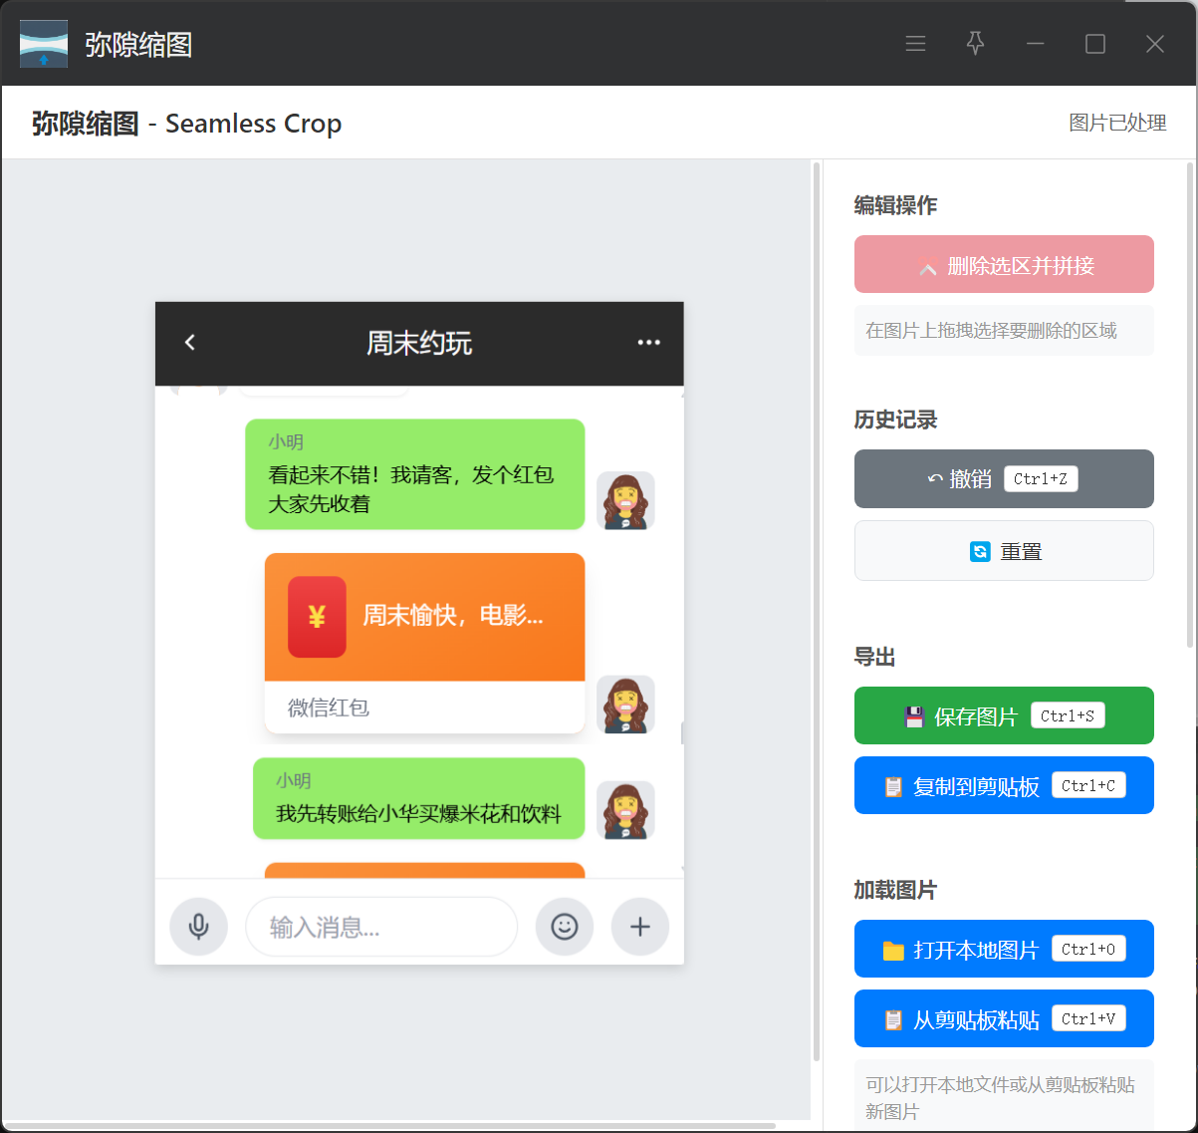
Task: Click the hamburger menu icon in title bar
Action: pos(915,44)
